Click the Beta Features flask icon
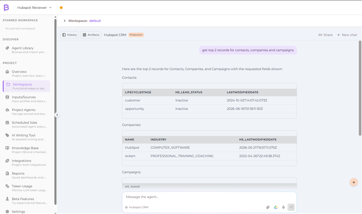The width and height of the screenshot is (362, 214). coord(7,199)
